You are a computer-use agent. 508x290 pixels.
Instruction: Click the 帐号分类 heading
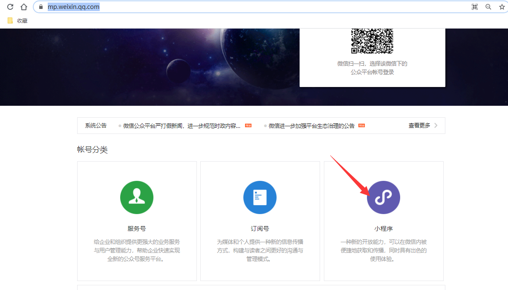pos(92,150)
